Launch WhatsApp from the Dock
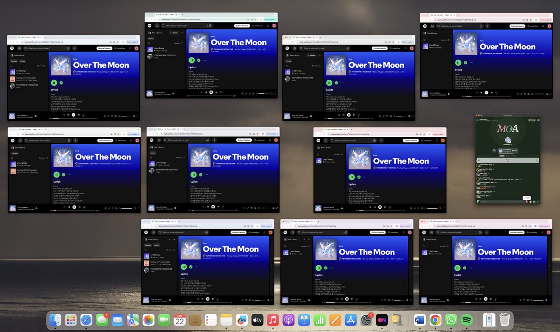 coord(451,320)
